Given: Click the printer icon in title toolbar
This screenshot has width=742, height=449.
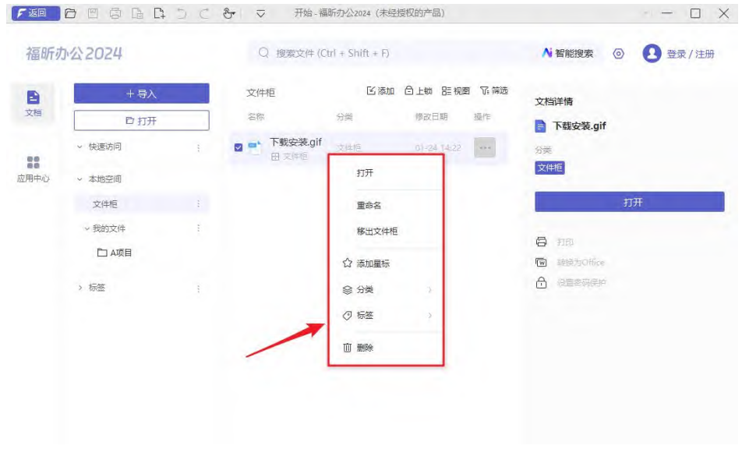Looking at the screenshot, I should [115, 13].
